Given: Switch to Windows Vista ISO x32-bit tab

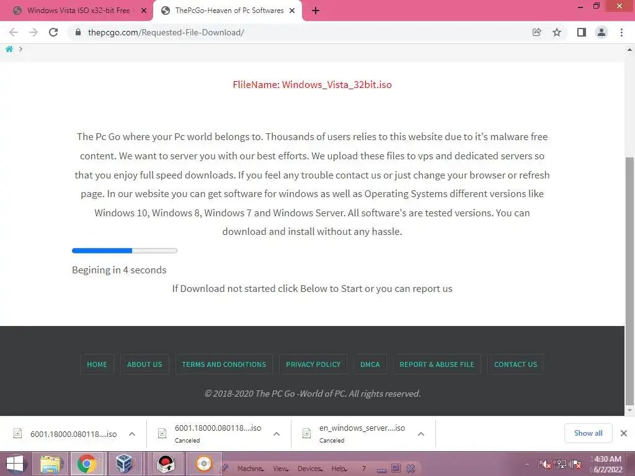Looking at the screenshot, I should tap(79, 11).
